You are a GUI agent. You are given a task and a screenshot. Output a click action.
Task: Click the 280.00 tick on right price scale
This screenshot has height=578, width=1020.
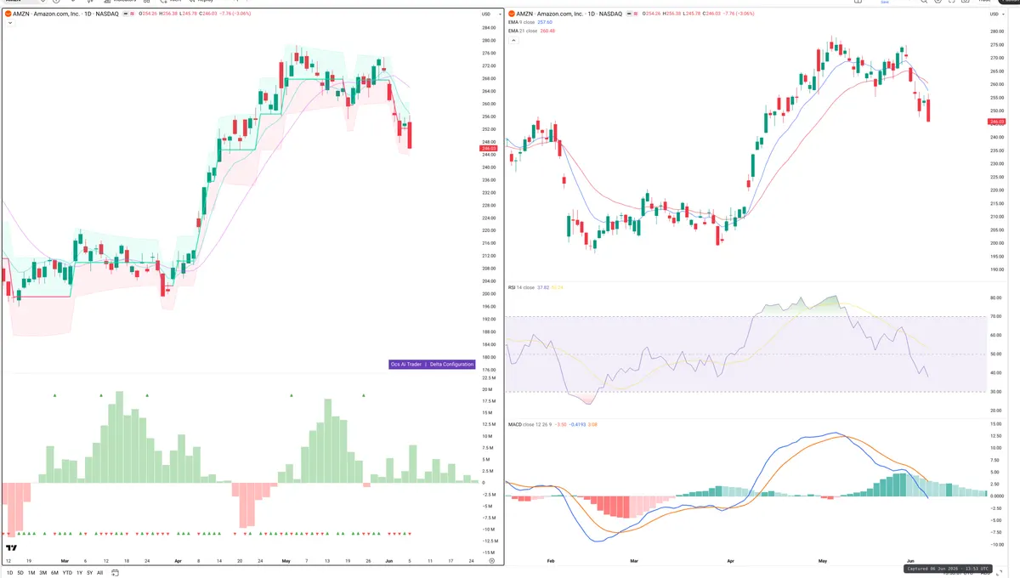996,31
